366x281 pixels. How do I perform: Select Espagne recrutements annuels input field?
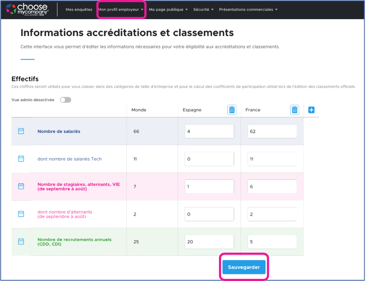tap(209, 242)
